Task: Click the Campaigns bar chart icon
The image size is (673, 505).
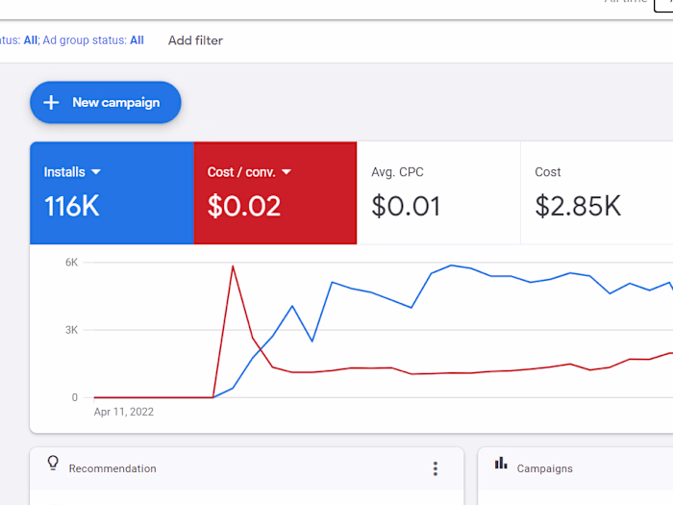Action: click(x=501, y=463)
